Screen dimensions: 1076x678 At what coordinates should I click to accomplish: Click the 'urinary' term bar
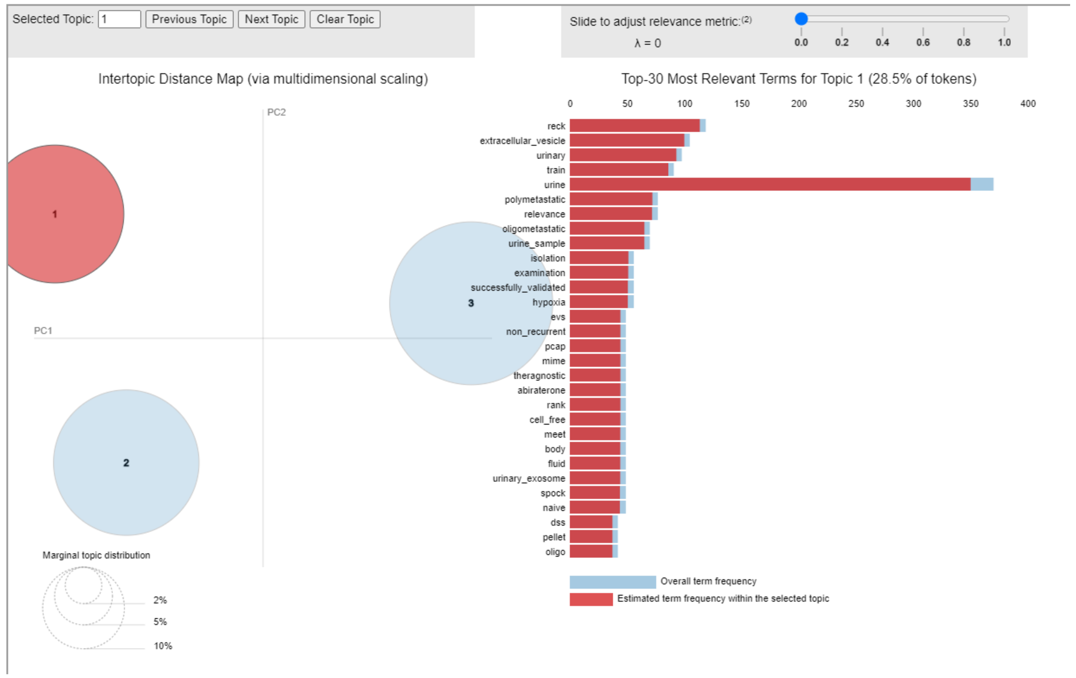pos(623,155)
